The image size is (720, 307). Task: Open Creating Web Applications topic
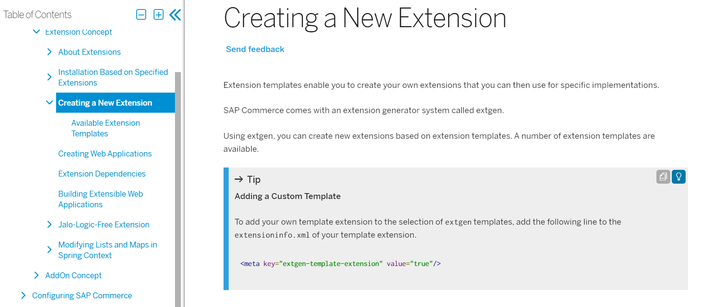(105, 154)
